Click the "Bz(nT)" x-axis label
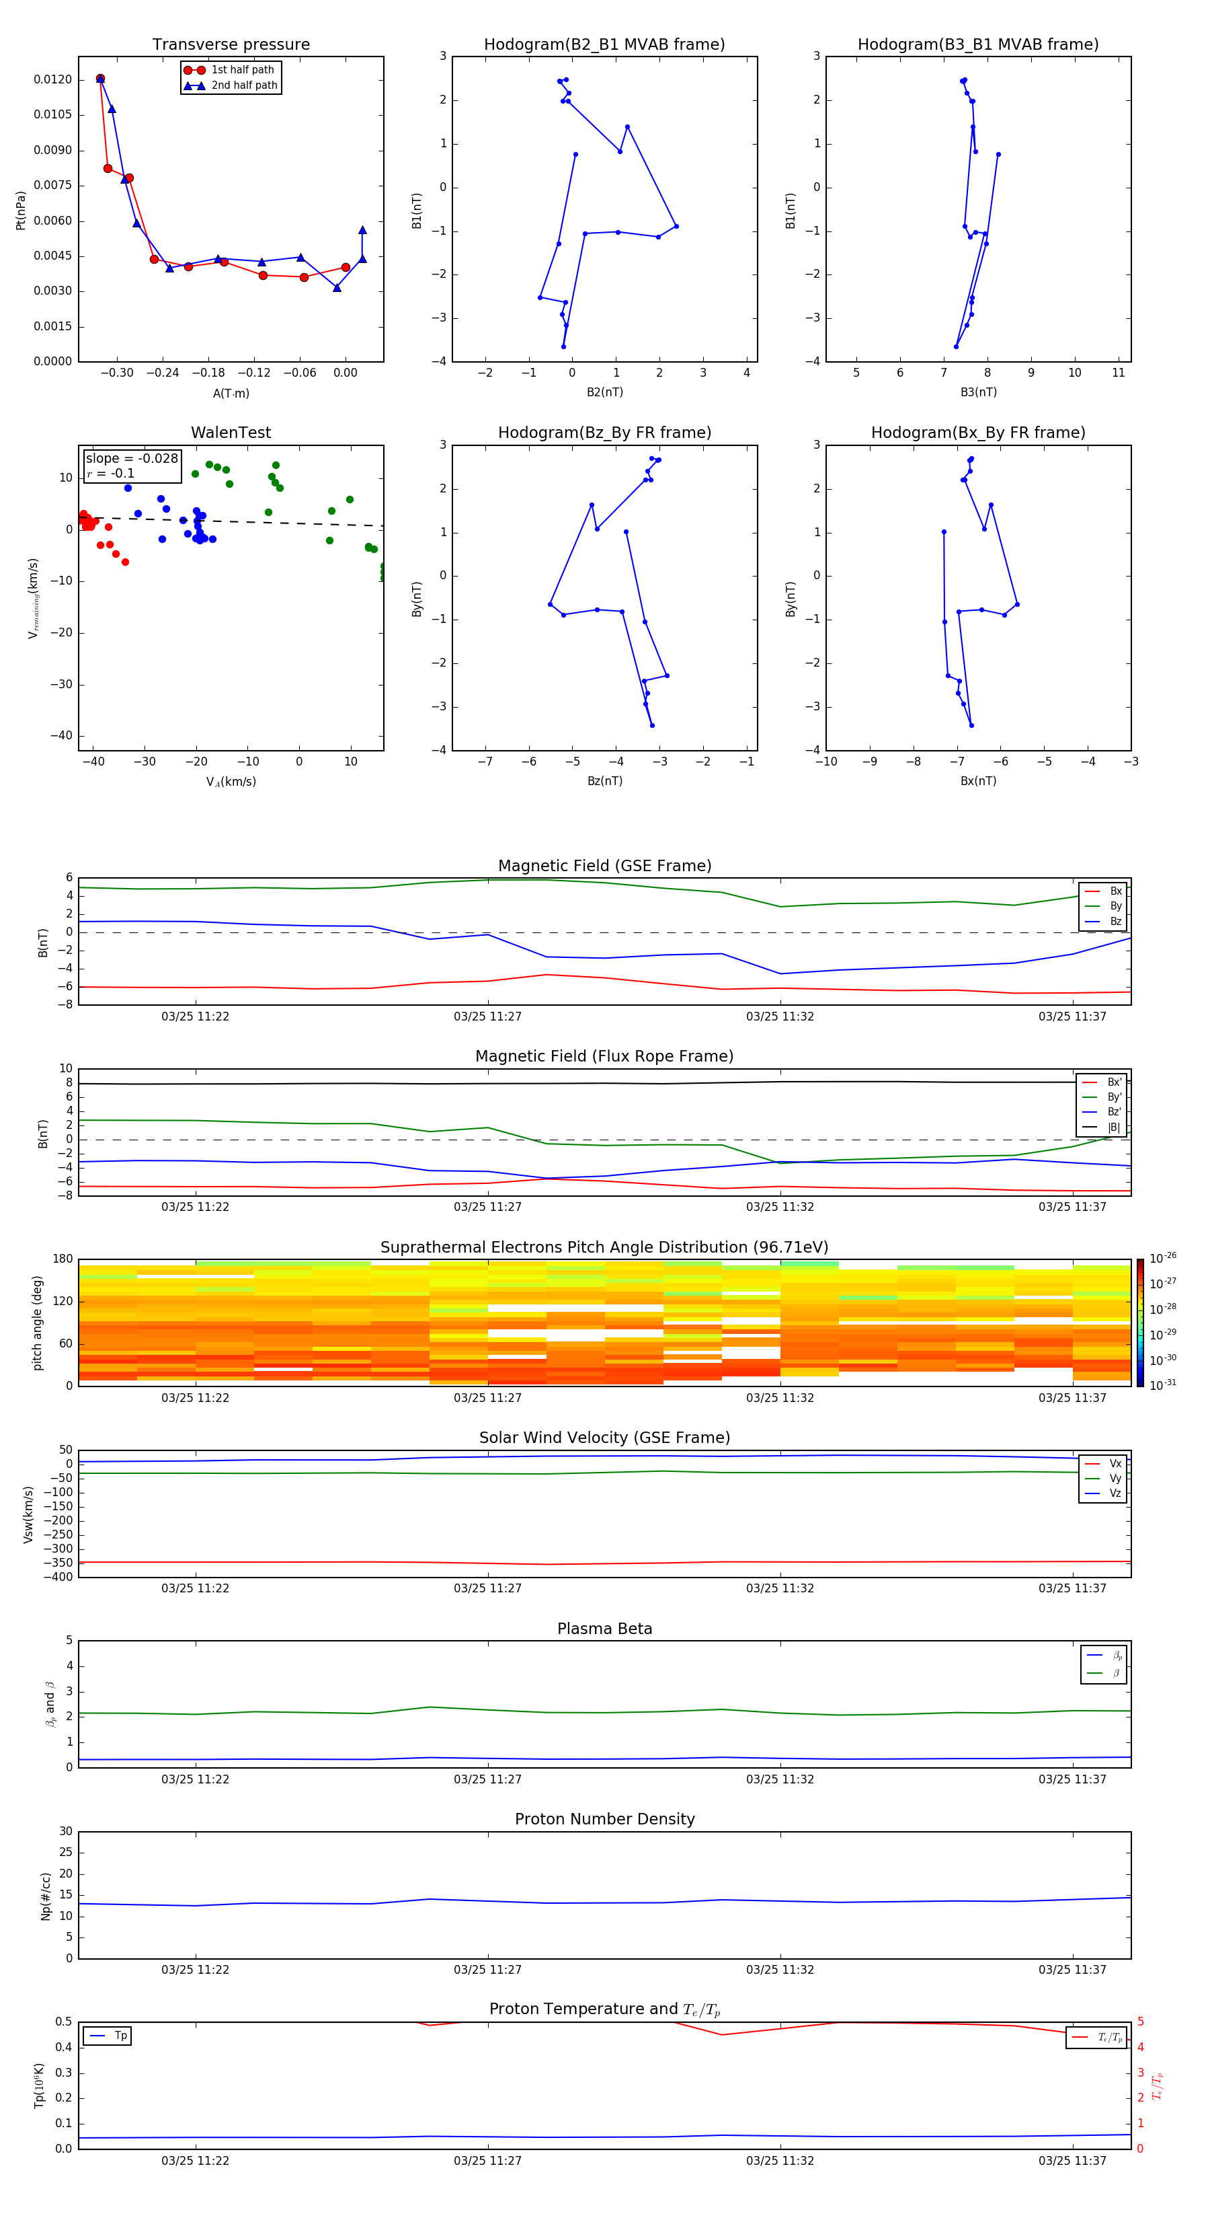This screenshot has width=1210, height=2220. (x=604, y=781)
